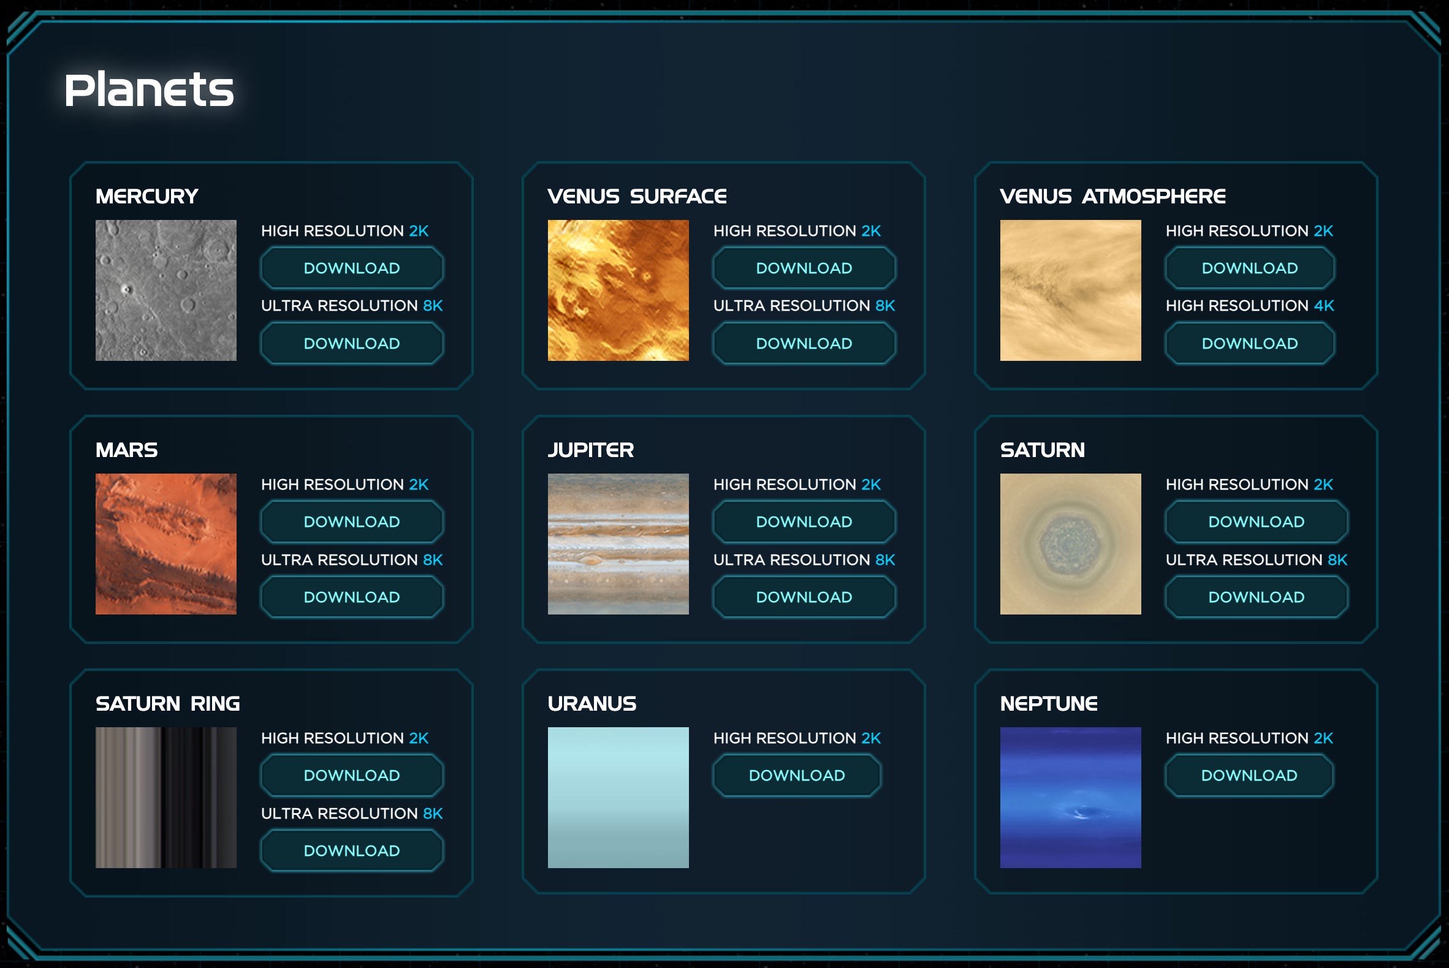This screenshot has height=968, width=1449.
Task: Click the Mercury cratered surface thumbnail
Action: point(165,290)
